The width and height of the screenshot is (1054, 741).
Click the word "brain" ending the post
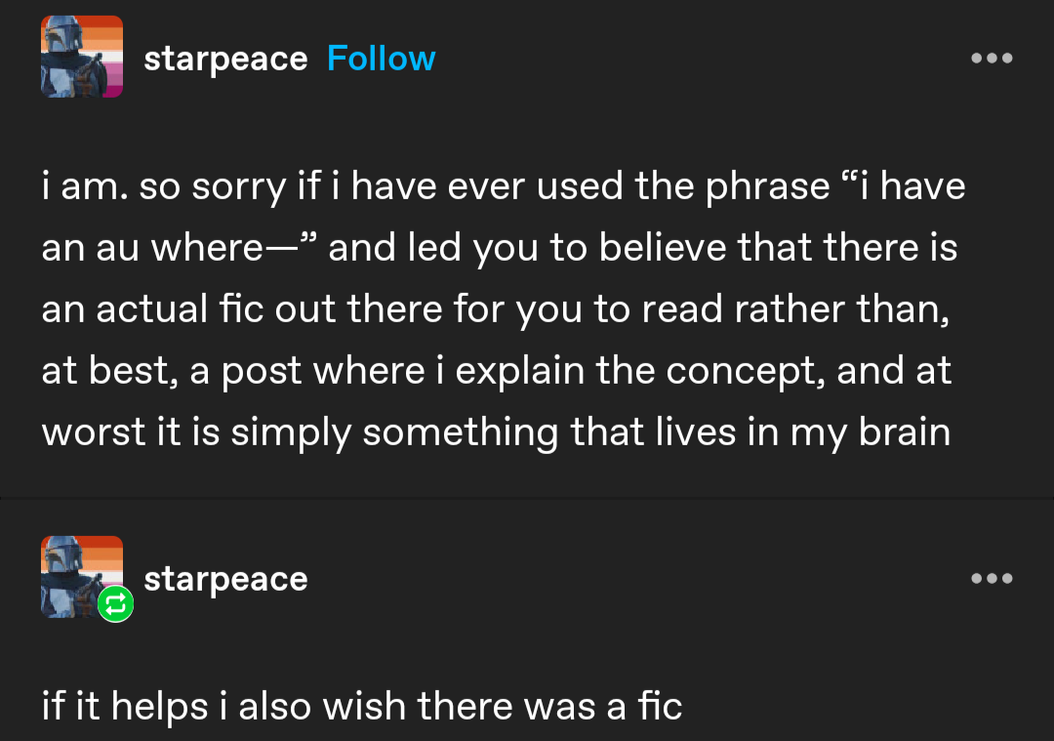pyautogui.click(x=905, y=432)
